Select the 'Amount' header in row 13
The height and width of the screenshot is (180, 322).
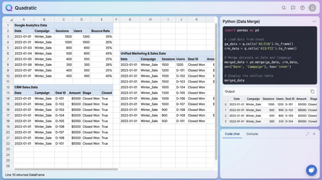coord(75,93)
